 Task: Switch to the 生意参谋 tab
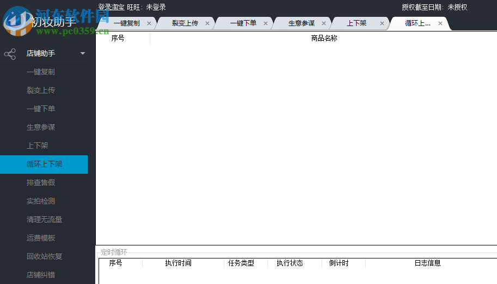(x=302, y=23)
